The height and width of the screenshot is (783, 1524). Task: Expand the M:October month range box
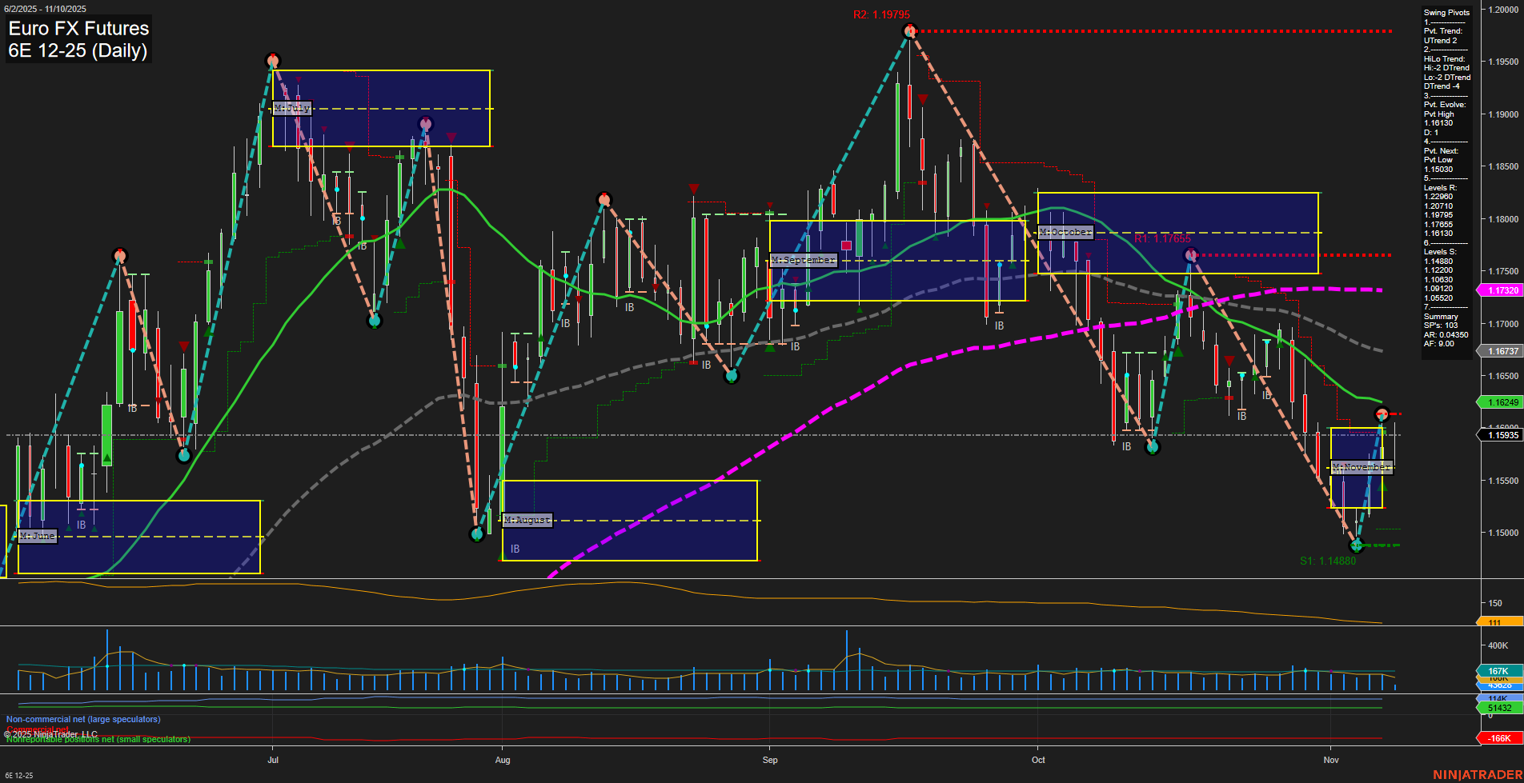point(1065,232)
